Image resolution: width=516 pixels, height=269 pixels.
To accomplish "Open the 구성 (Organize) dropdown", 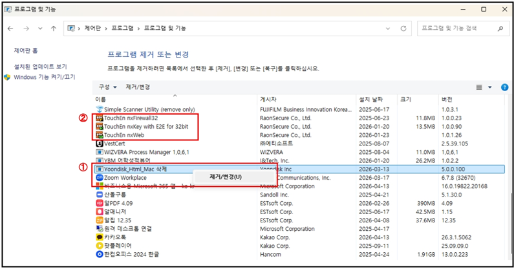I will coord(107,87).
